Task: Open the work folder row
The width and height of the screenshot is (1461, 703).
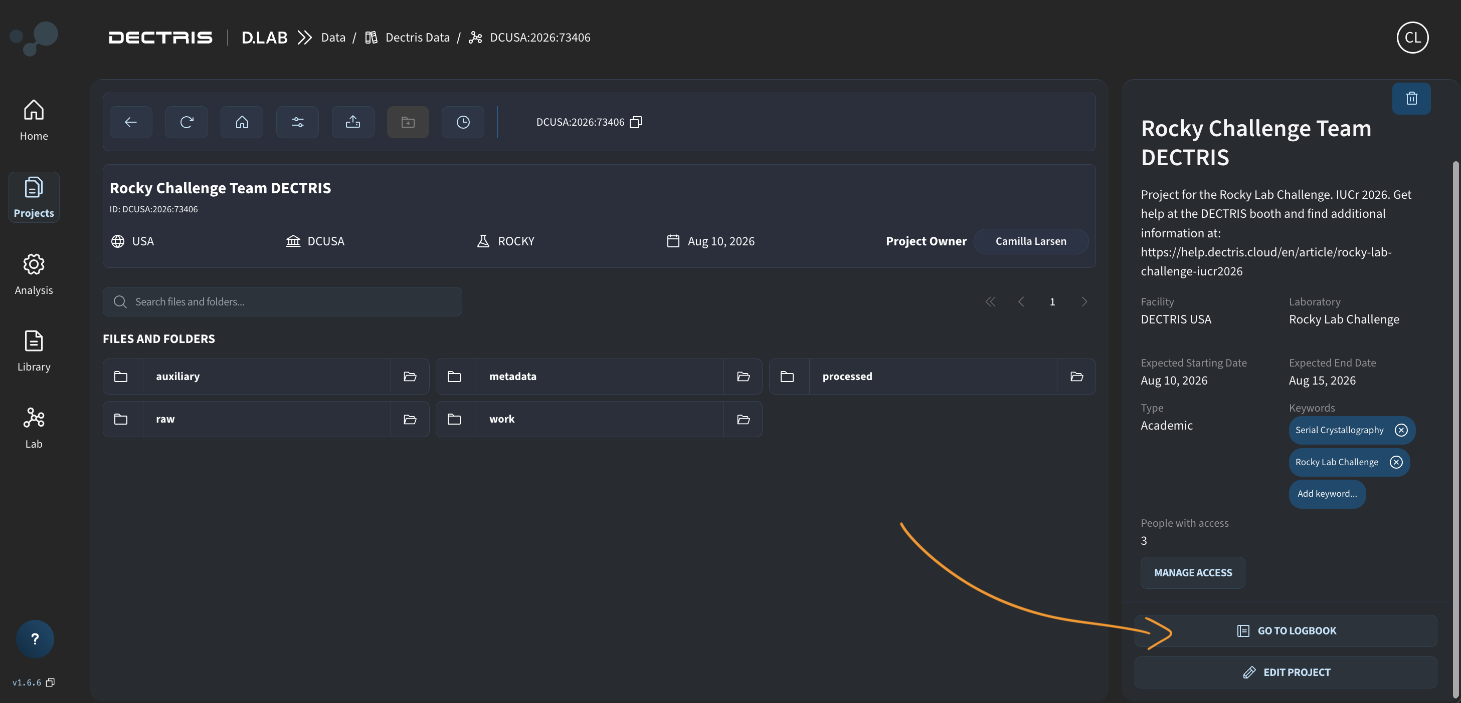Action: (x=599, y=419)
